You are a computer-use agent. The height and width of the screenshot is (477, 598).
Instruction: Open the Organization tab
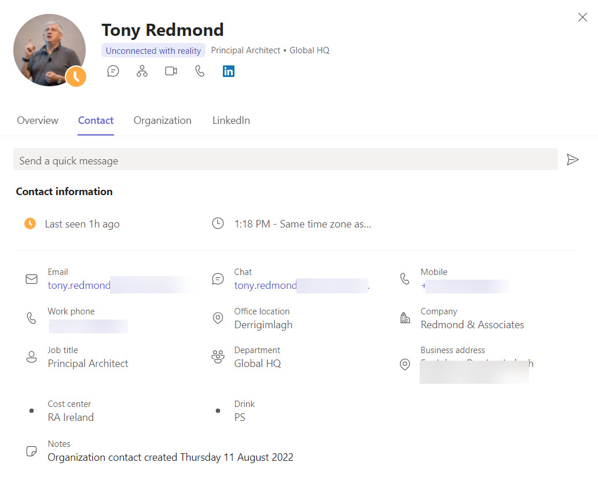pos(162,120)
